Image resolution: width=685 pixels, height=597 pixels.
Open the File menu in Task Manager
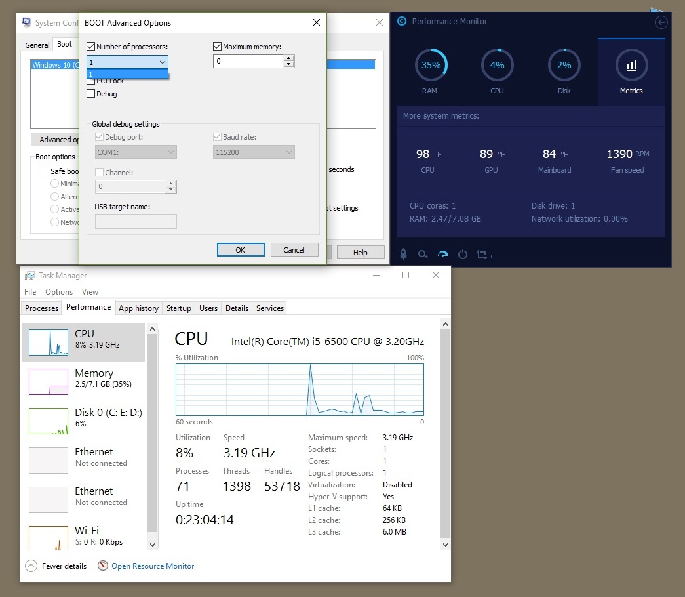tap(30, 292)
